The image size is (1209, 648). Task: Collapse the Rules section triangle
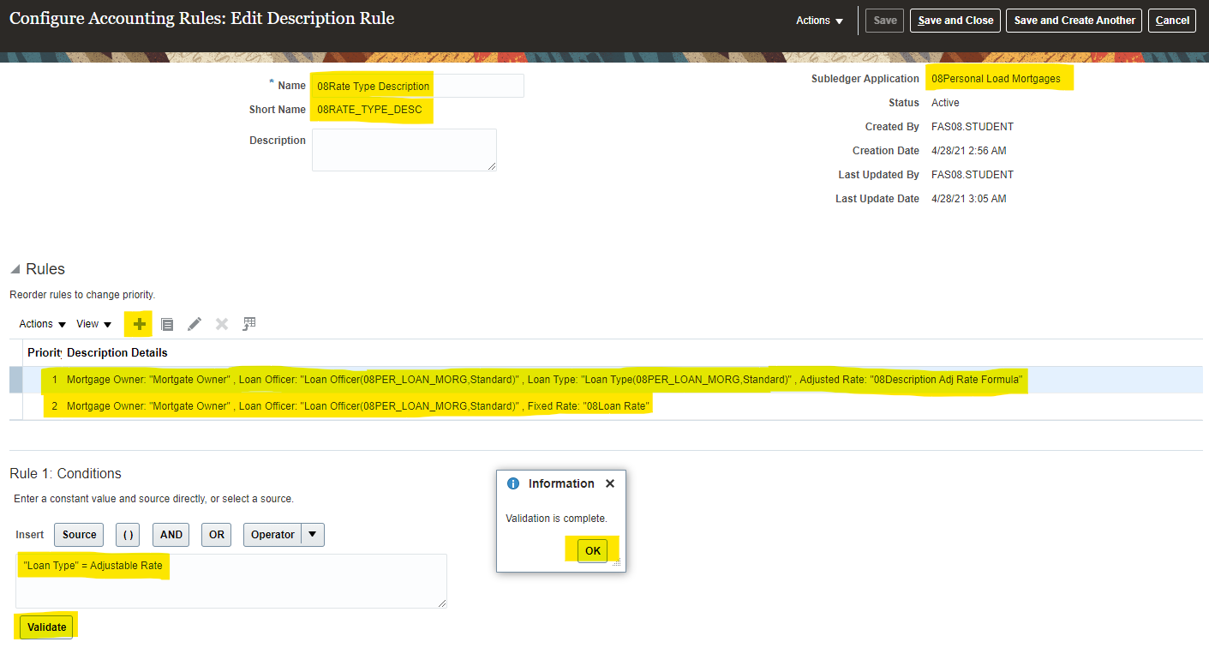pos(15,269)
